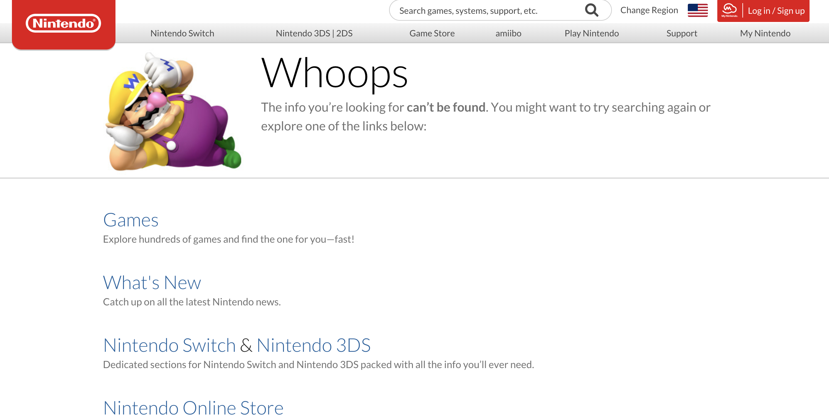
Task: Open Change Region selector
Action: [649, 10]
